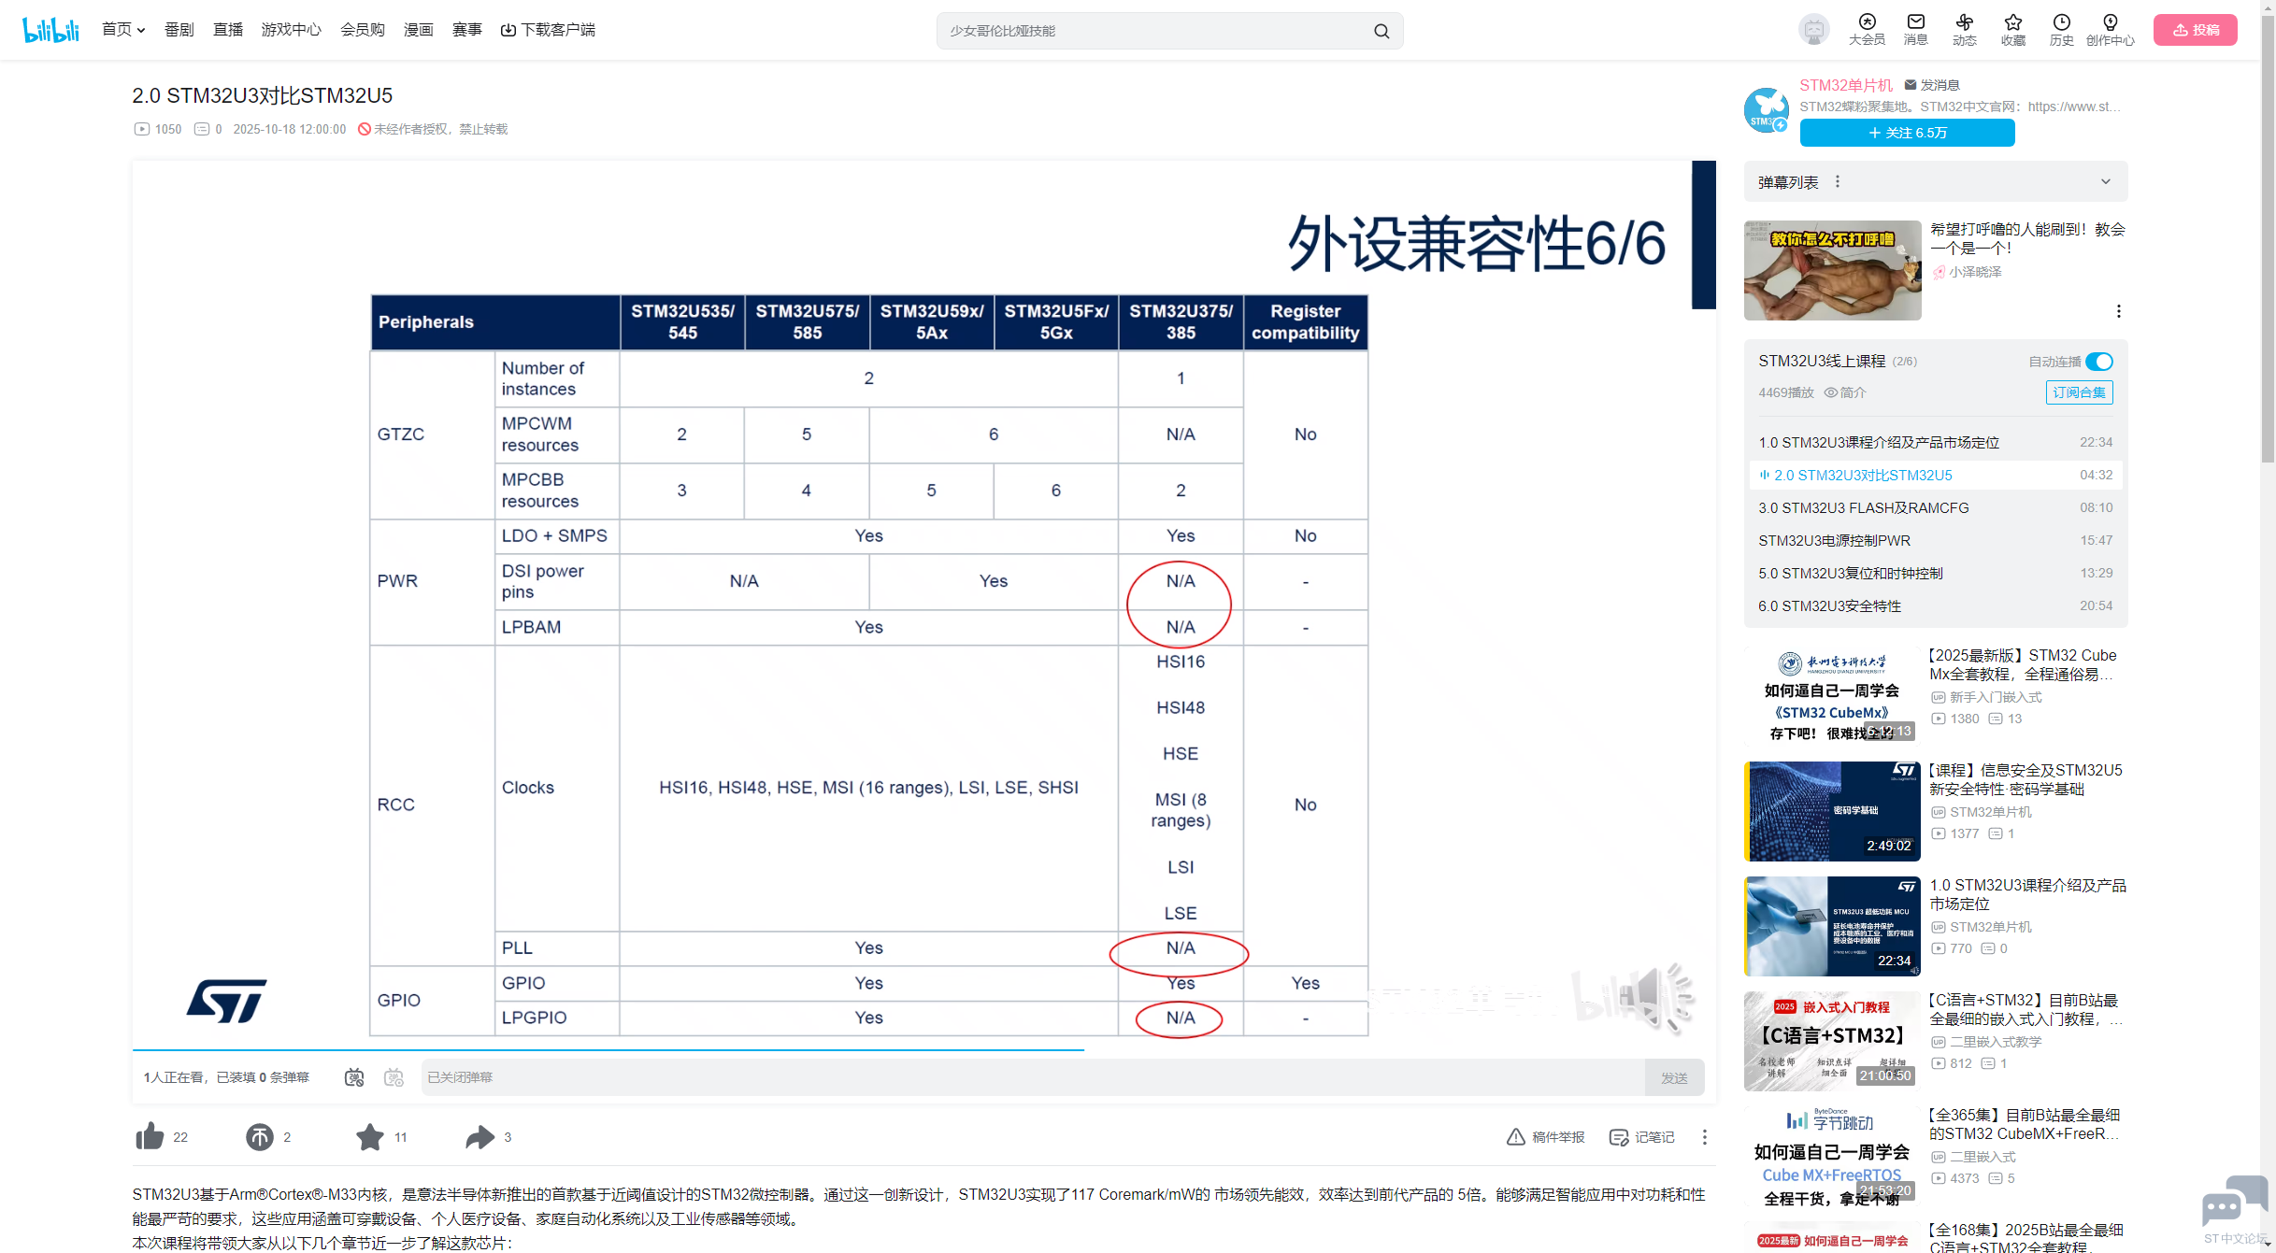The height and width of the screenshot is (1253, 2276).
Task: Click the search magnifier icon
Action: coord(1381,31)
